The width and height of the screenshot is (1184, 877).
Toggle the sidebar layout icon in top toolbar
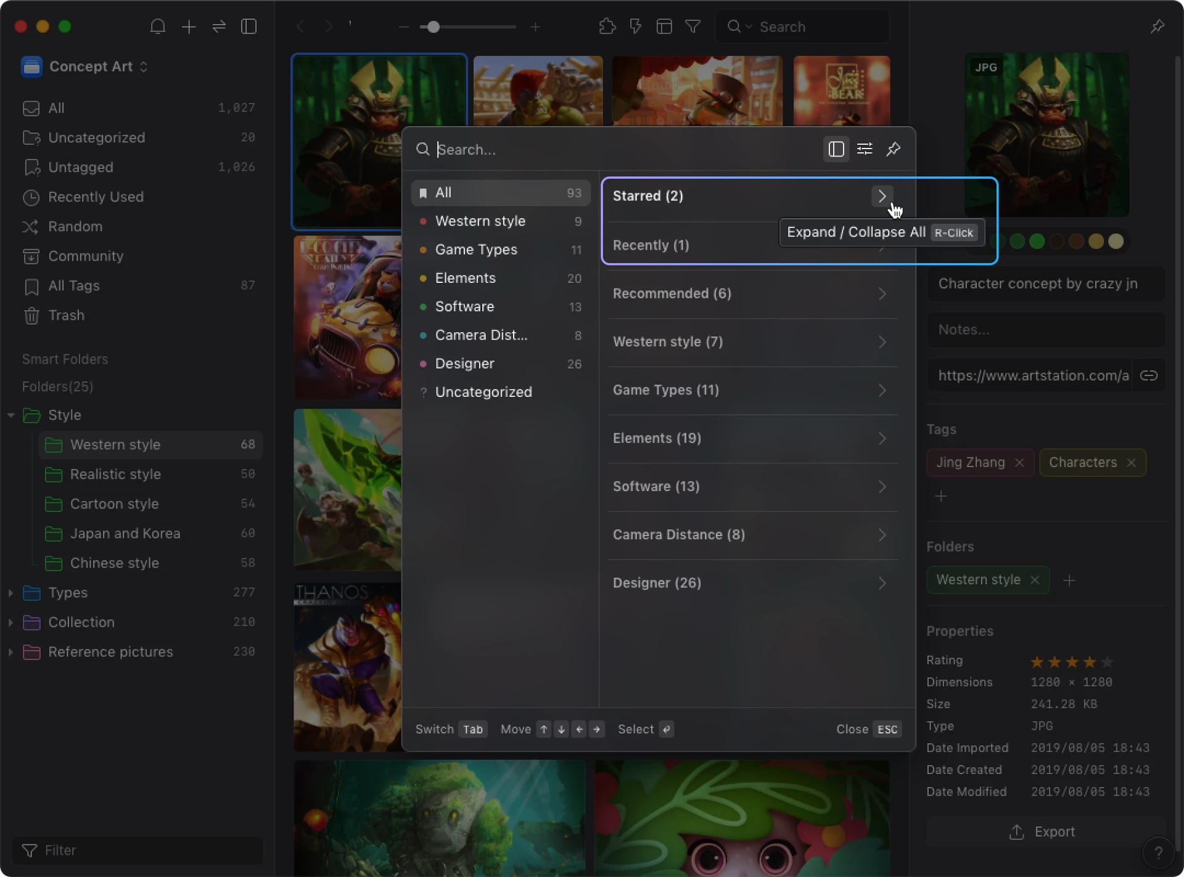pos(249,27)
